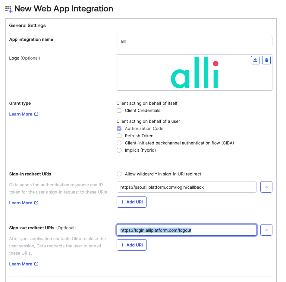The height and width of the screenshot is (282, 286).
Task: Click the external link icon under Sign-out redirect URIs
Action: tap(36, 264)
